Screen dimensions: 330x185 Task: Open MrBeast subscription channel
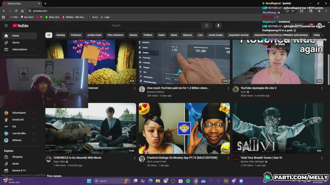(x=20, y=140)
